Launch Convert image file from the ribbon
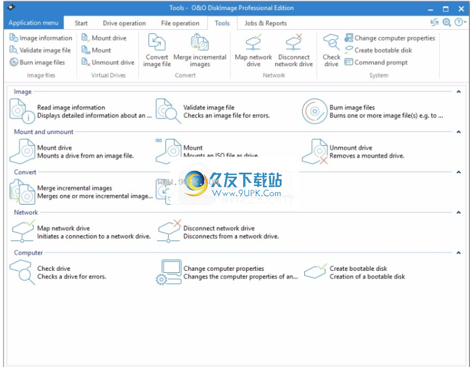Image resolution: width=470 pixels, height=367 pixels. [157, 50]
